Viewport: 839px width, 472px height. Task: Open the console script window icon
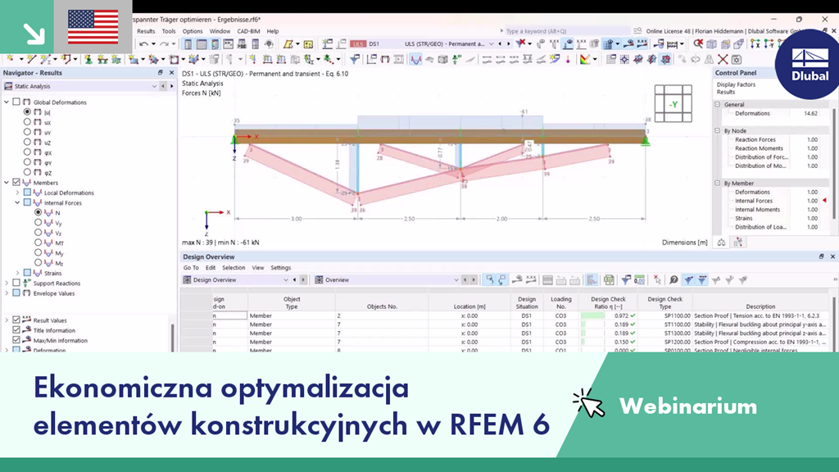[x=229, y=44]
